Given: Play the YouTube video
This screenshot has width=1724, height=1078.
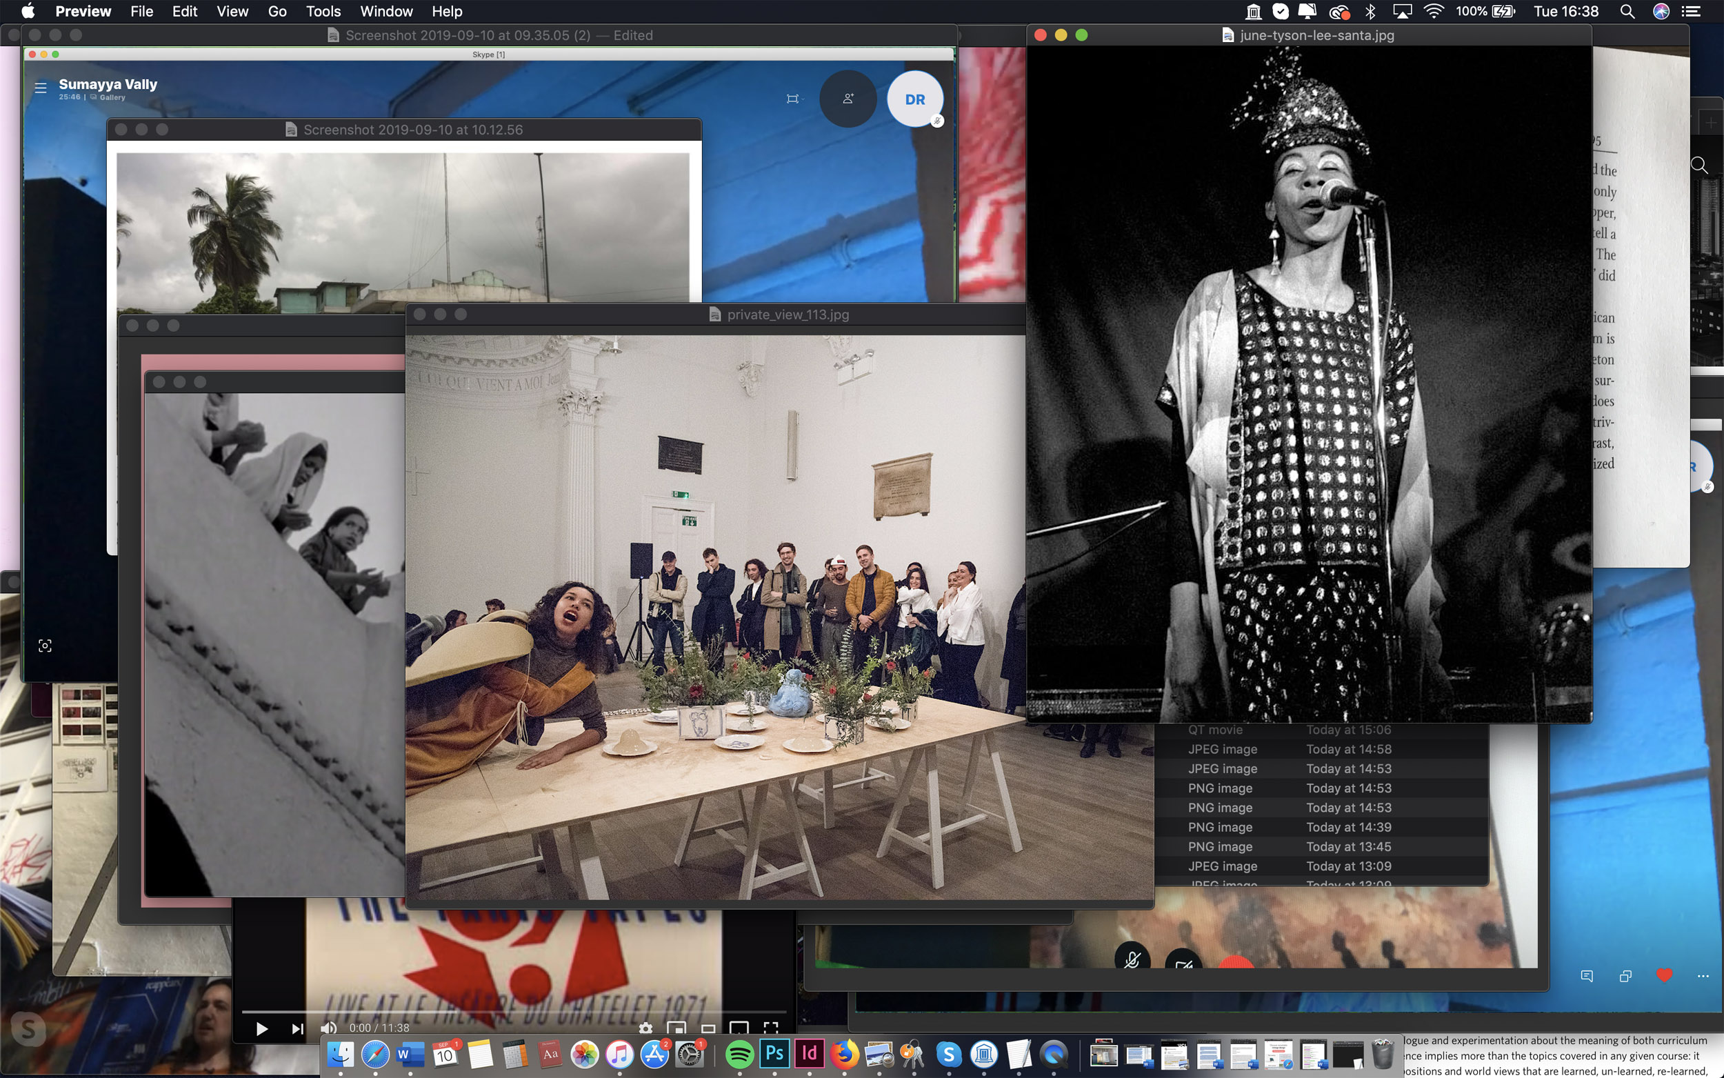Looking at the screenshot, I should click(261, 1028).
